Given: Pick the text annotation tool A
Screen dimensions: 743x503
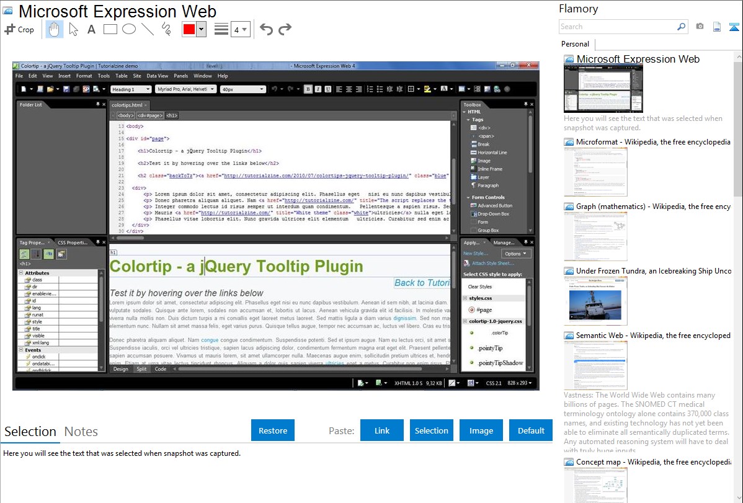Looking at the screenshot, I should [x=91, y=29].
